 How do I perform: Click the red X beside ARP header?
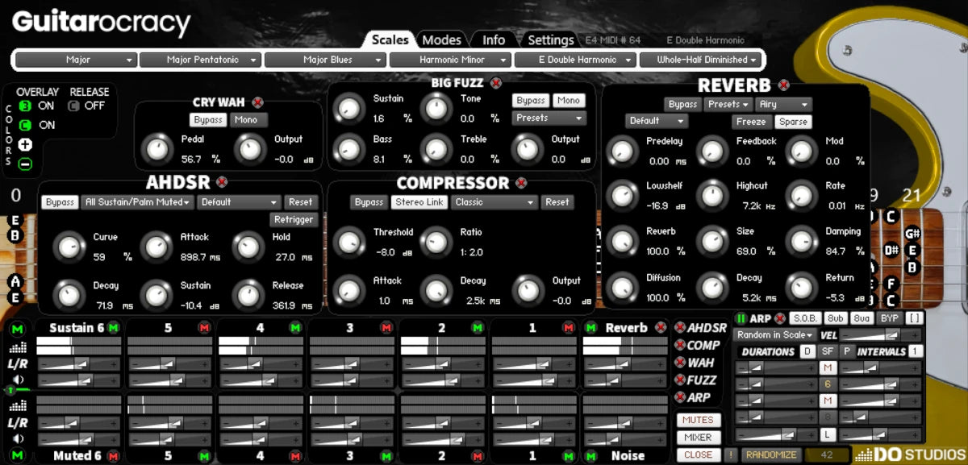780,318
